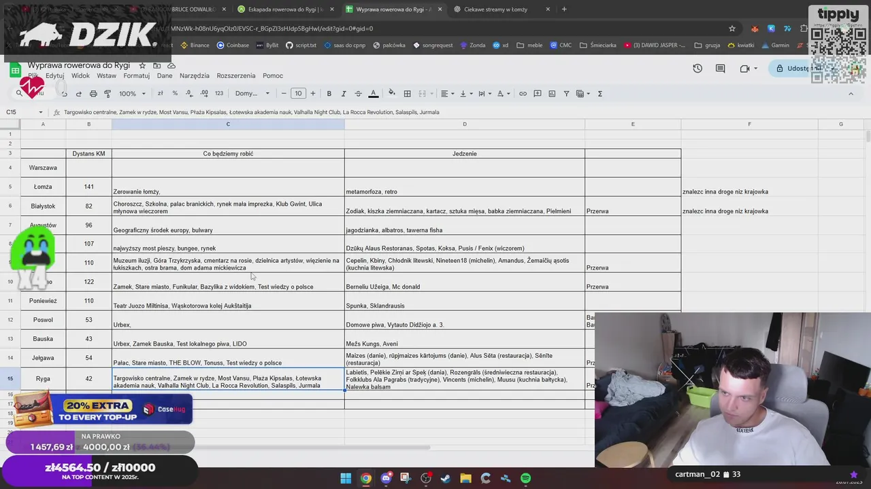Viewport: 871px width, 489px height.
Task: Click the Redo toolbar icon
Action: pos(79,94)
